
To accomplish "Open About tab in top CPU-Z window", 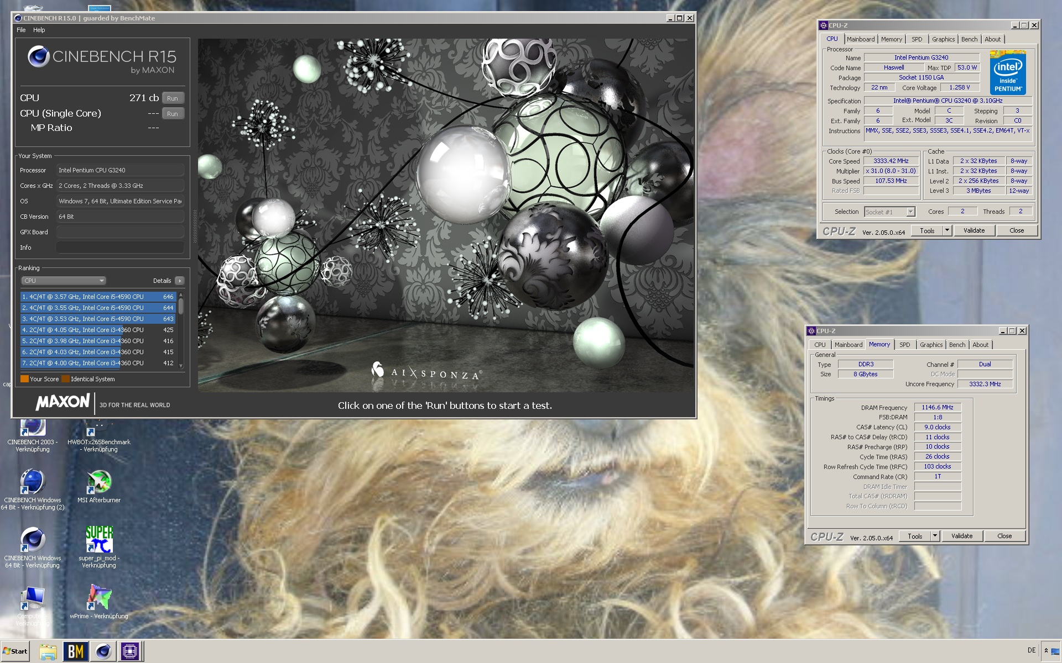I will 992,39.
